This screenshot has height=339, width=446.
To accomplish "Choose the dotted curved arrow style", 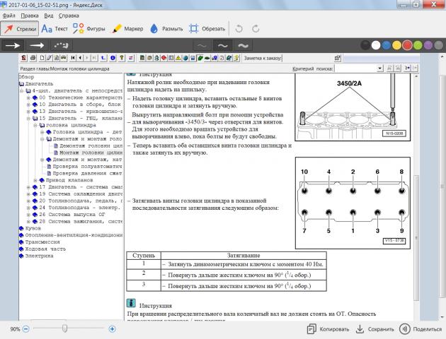I will 62,45.
